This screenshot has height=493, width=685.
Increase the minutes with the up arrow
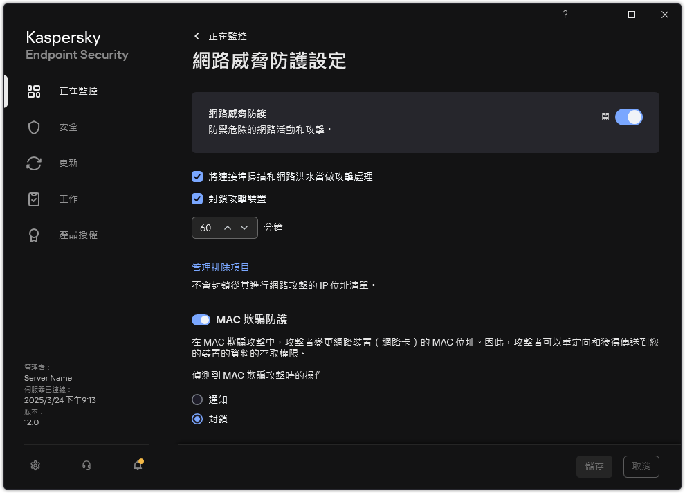pos(227,227)
